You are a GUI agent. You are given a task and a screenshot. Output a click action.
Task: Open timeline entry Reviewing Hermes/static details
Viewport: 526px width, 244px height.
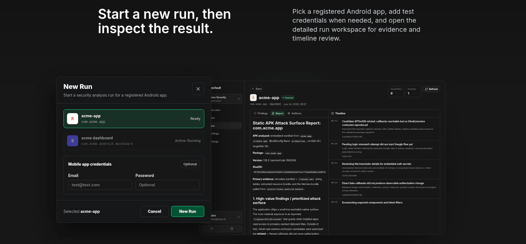click(x=384, y=170)
